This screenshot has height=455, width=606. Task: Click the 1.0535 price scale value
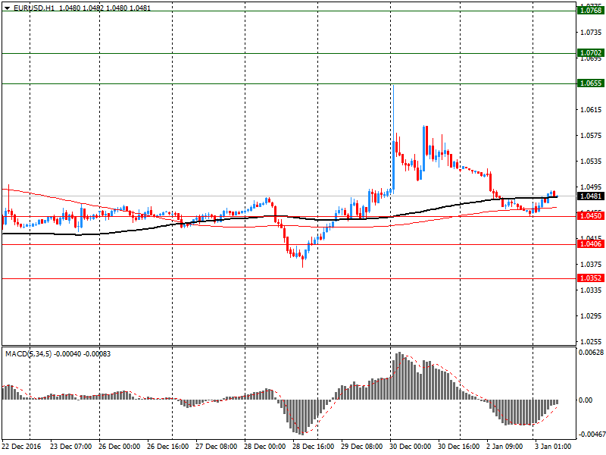pyautogui.click(x=591, y=162)
